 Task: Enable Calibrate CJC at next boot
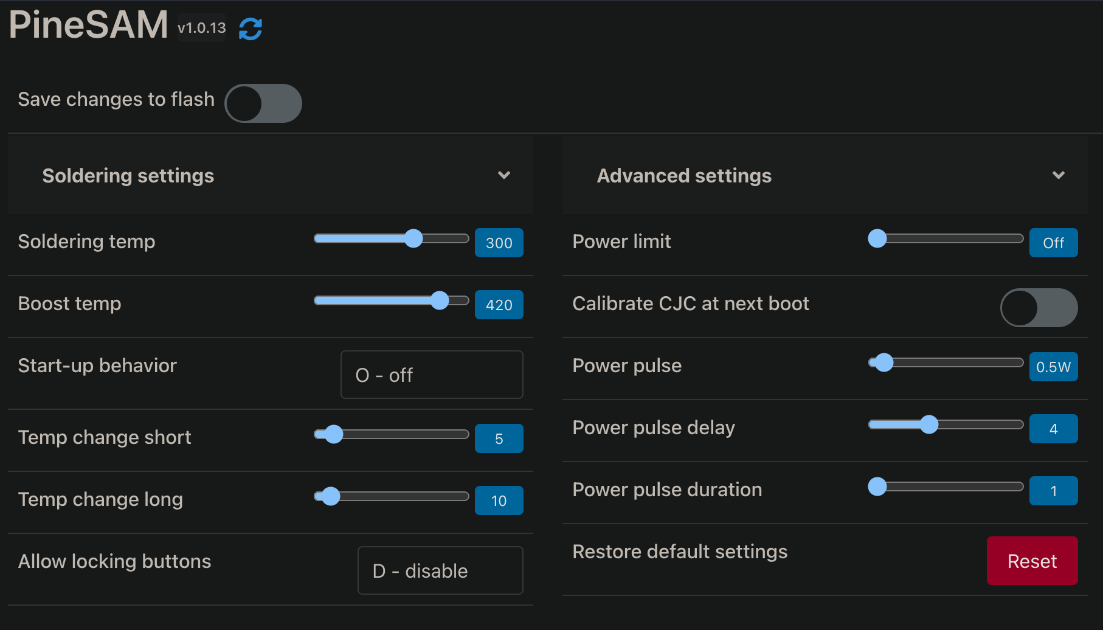pyautogui.click(x=1039, y=308)
